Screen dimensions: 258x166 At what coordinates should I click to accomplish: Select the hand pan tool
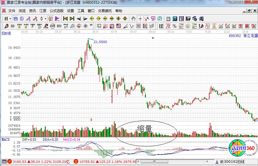[x=133, y=19]
